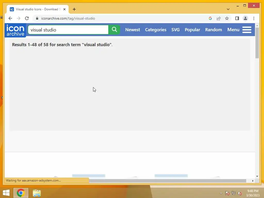Viewport: 264px width, 198px height.
Task: Click the scroll down arrow
Action: tap(257, 176)
